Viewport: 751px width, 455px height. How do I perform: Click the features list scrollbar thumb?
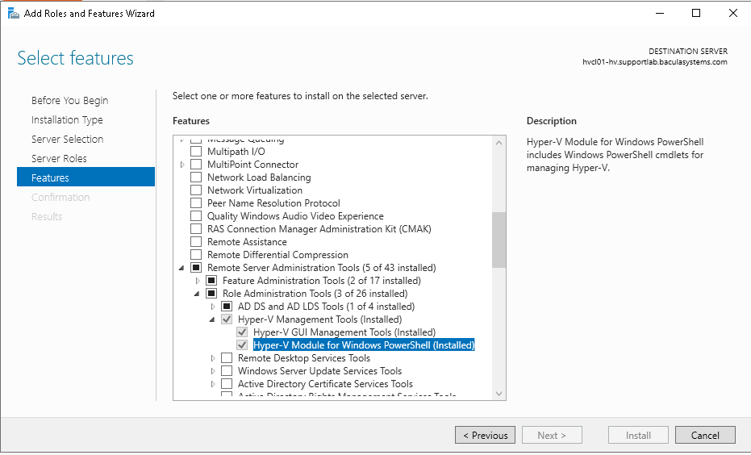pos(499,240)
